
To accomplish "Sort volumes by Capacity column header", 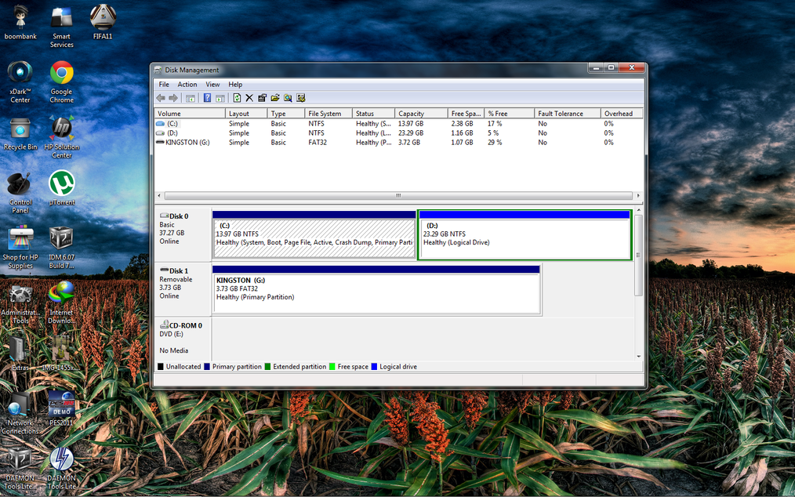I will (411, 114).
